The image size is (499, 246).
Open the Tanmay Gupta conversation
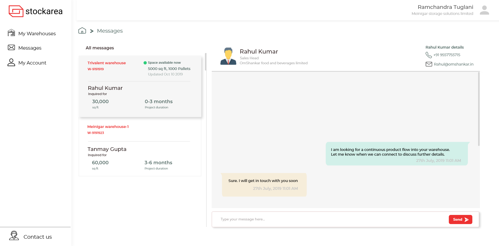pyautogui.click(x=107, y=149)
